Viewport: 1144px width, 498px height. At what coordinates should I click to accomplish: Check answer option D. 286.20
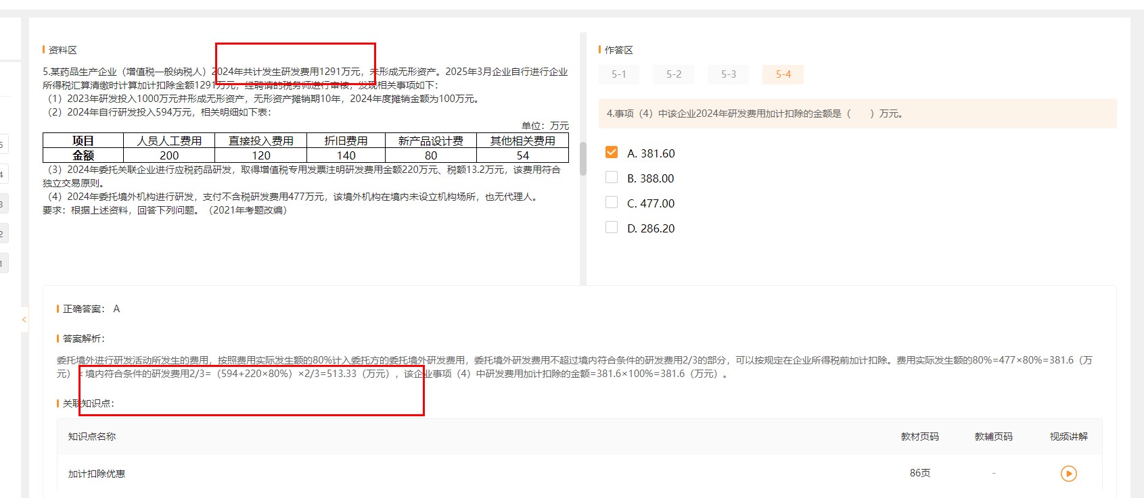[x=612, y=228]
